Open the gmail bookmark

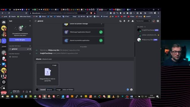4,16
